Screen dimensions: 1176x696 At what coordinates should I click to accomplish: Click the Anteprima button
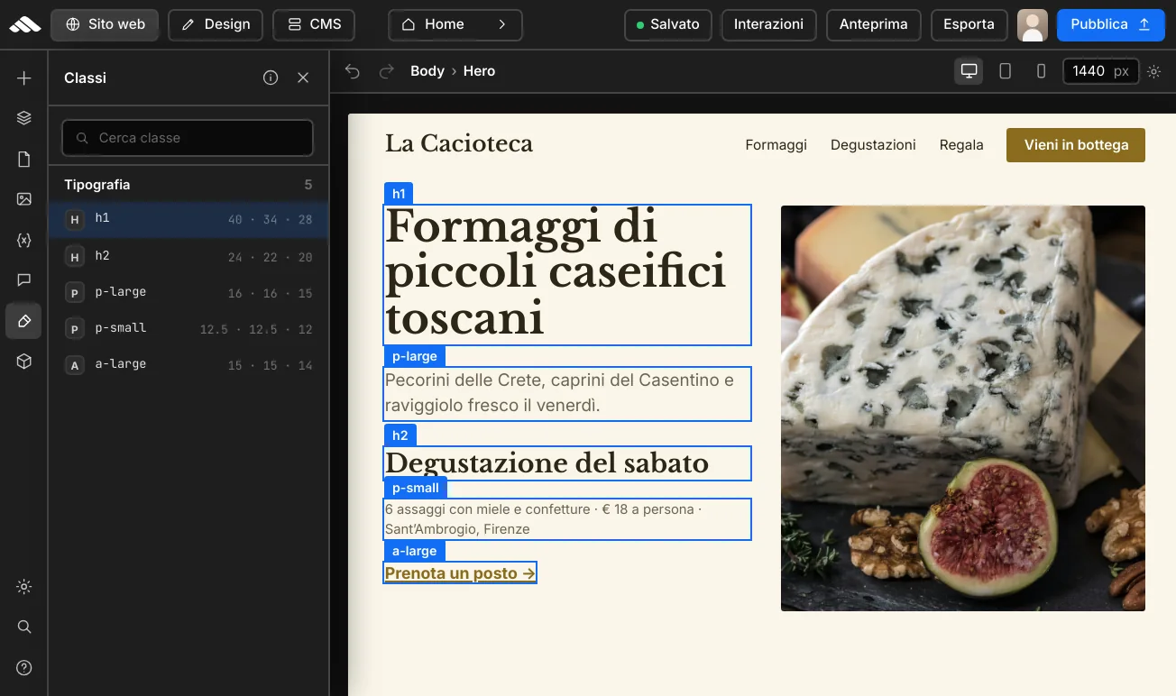click(873, 24)
